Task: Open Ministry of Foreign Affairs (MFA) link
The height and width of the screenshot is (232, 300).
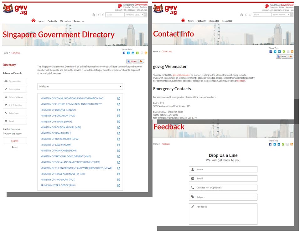Action: click(60, 127)
